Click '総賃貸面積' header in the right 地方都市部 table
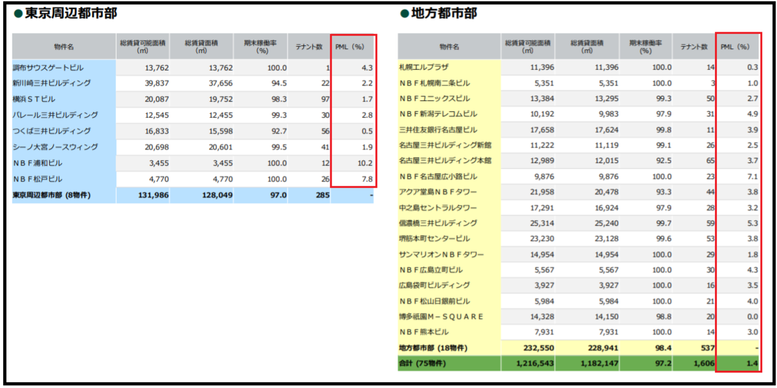 [587, 43]
